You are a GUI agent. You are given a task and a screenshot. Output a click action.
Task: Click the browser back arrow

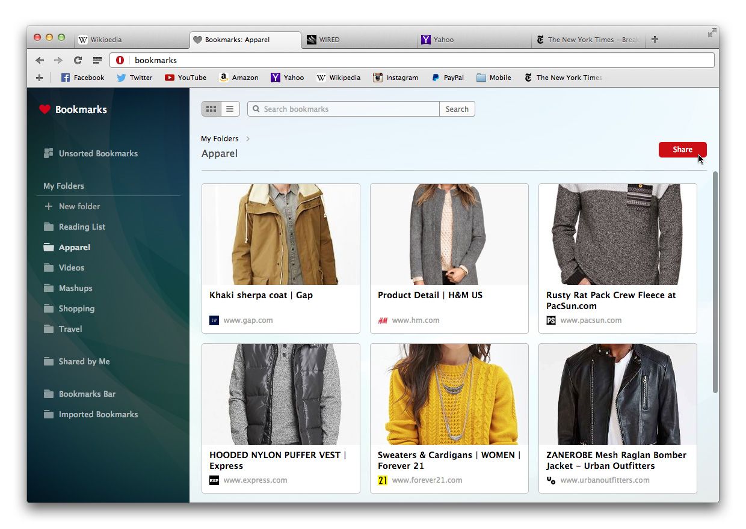[40, 60]
